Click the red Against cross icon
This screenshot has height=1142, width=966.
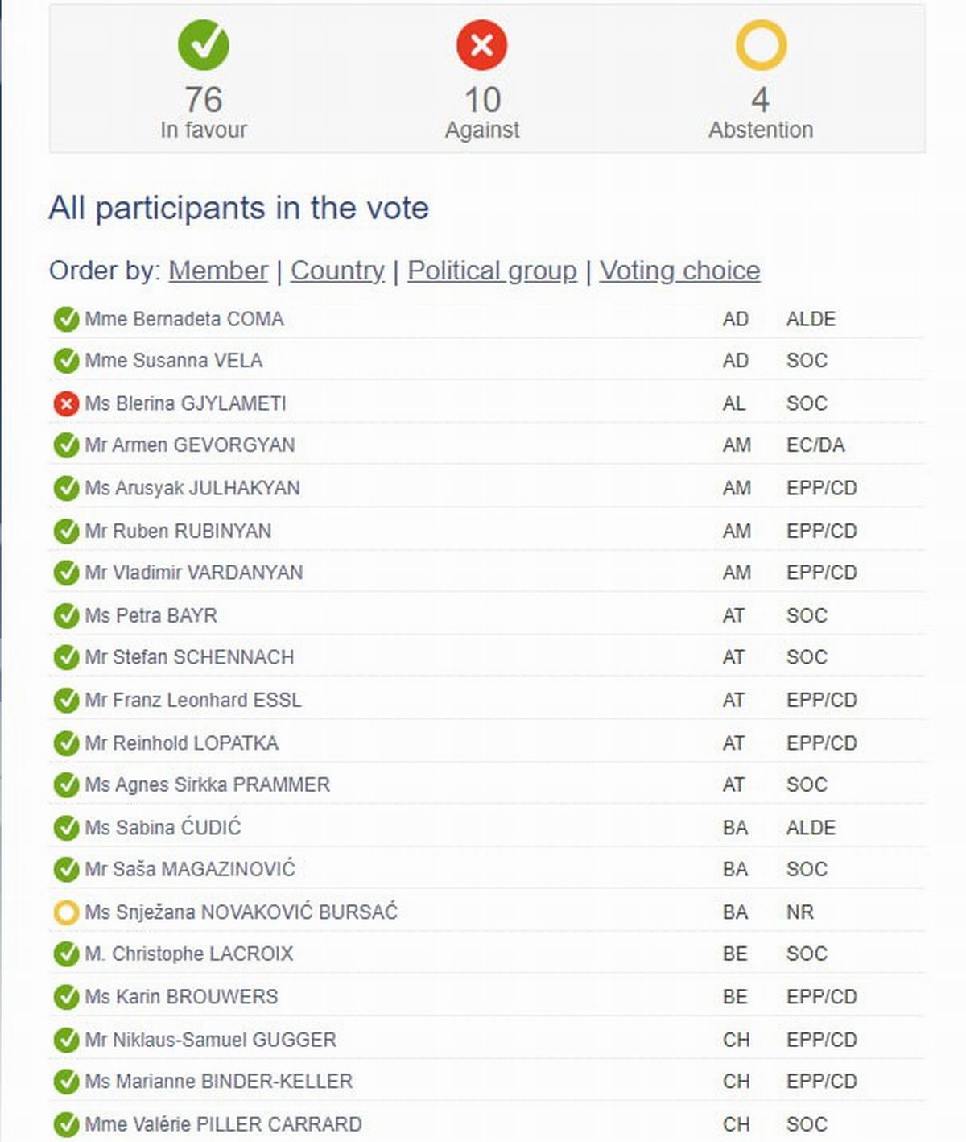tap(481, 45)
